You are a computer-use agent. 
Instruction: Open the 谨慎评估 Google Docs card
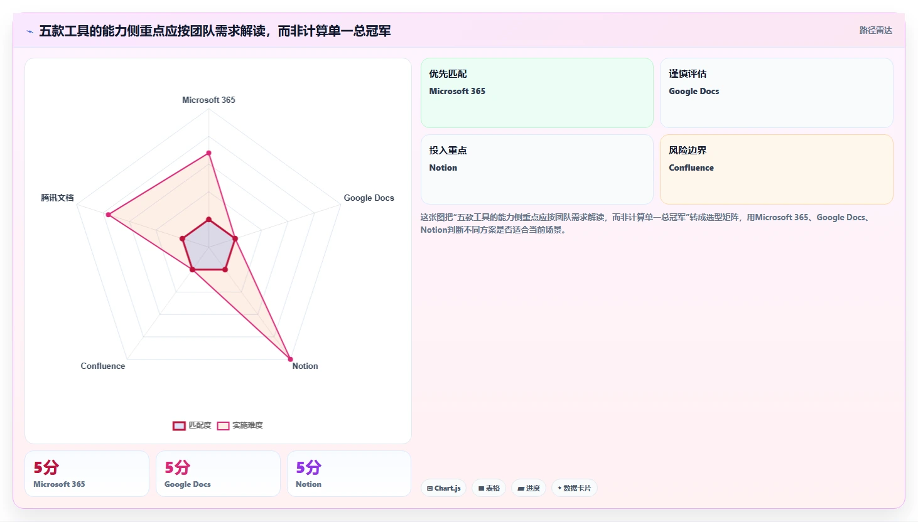click(776, 93)
